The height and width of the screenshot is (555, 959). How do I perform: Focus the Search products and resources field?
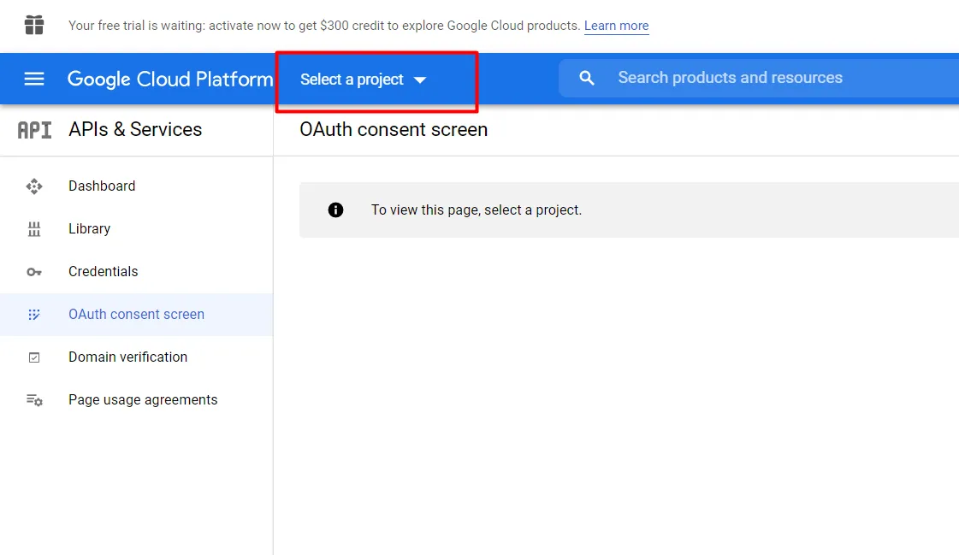tap(759, 78)
